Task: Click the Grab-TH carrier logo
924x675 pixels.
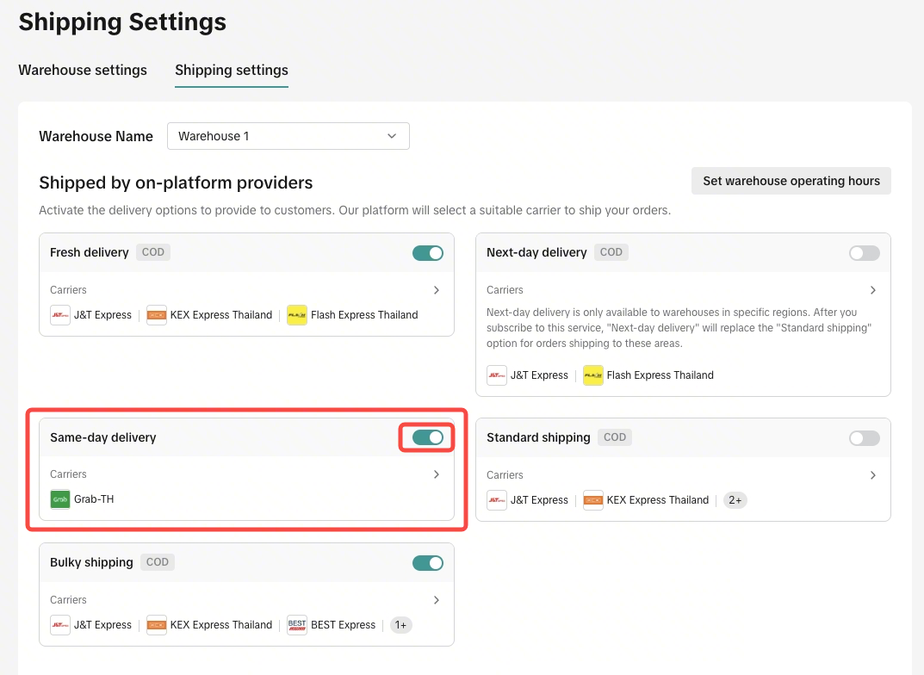Action: pos(60,499)
